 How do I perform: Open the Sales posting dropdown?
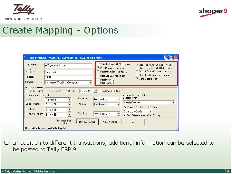tap(70, 100)
